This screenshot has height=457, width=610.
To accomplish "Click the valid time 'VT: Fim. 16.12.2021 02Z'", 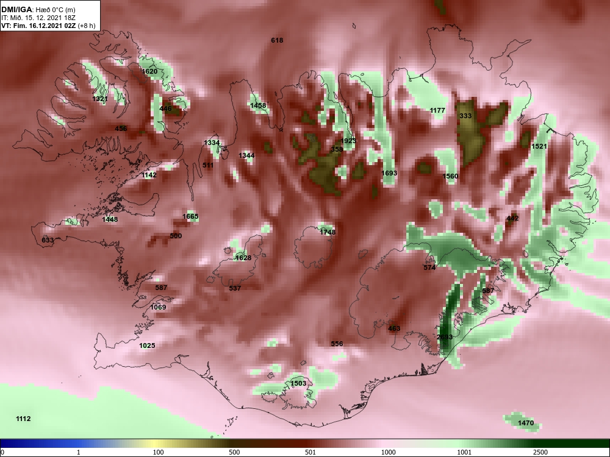I will pyautogui.click(x=39, y=26).
